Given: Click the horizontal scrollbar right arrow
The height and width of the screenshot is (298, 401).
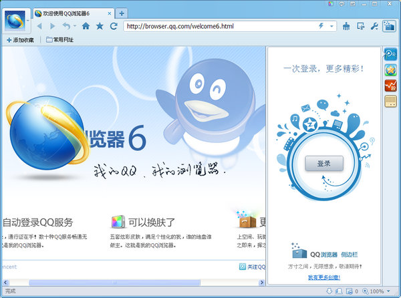Looking at the screenshot, I should coord(261,283).
